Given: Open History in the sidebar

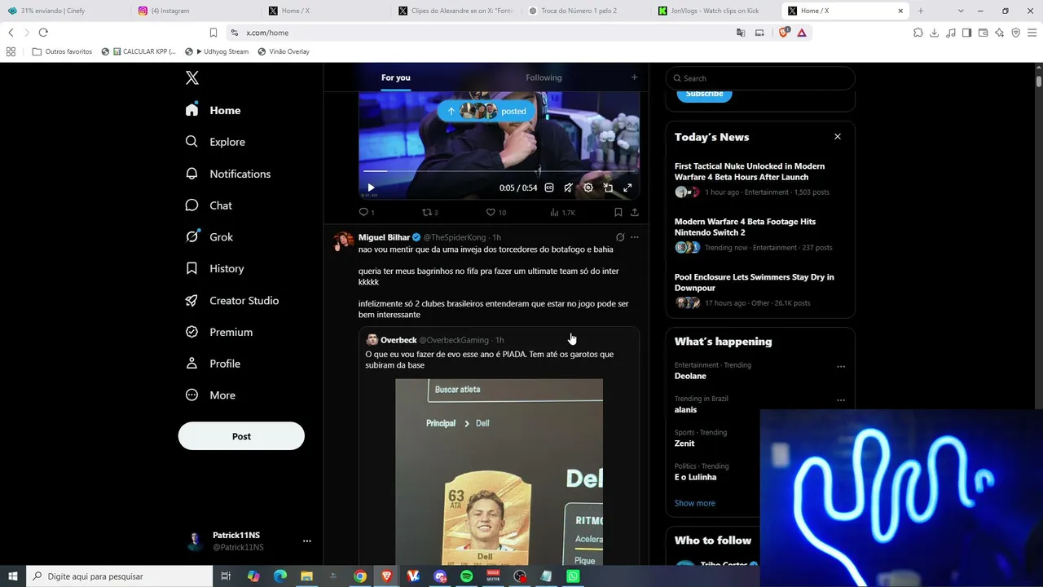Looking at the screenshot, I should pos(215,268).
